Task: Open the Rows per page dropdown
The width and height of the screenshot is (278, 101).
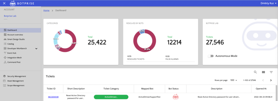Action: click(x=234, y=80)
